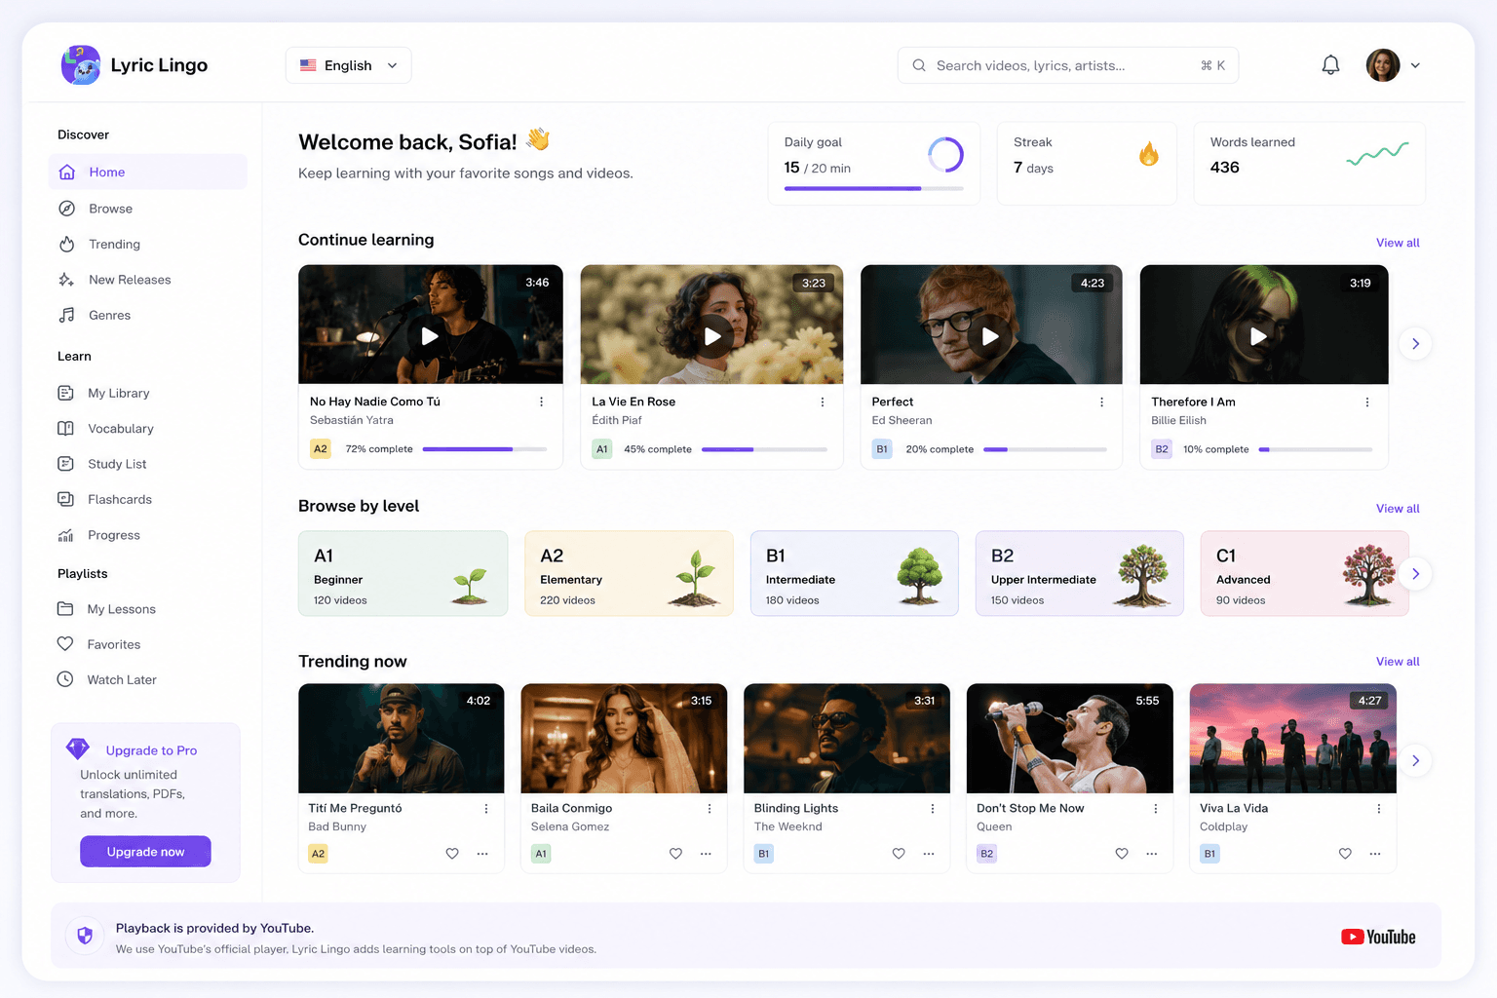1497x998 pixels.
Task: Show next Continue learning videos with the arrow
Action: pyautogui.click(x=1415, y=343)
